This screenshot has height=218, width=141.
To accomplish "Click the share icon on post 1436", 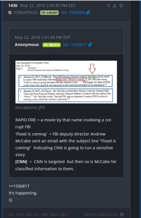I will pos(108,5).
